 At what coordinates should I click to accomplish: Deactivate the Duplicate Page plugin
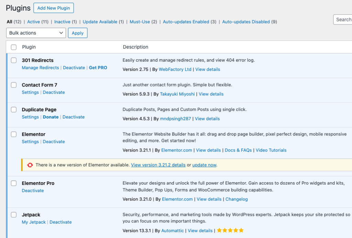(x=74, y=117)
